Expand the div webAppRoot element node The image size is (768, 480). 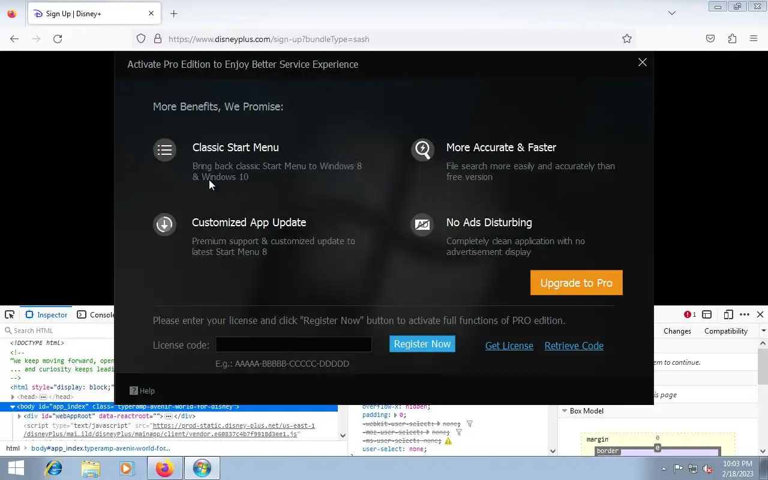20,416
